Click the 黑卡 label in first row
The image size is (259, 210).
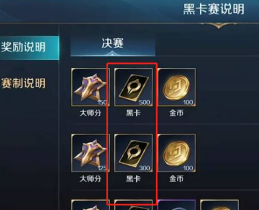coord(133,113)
